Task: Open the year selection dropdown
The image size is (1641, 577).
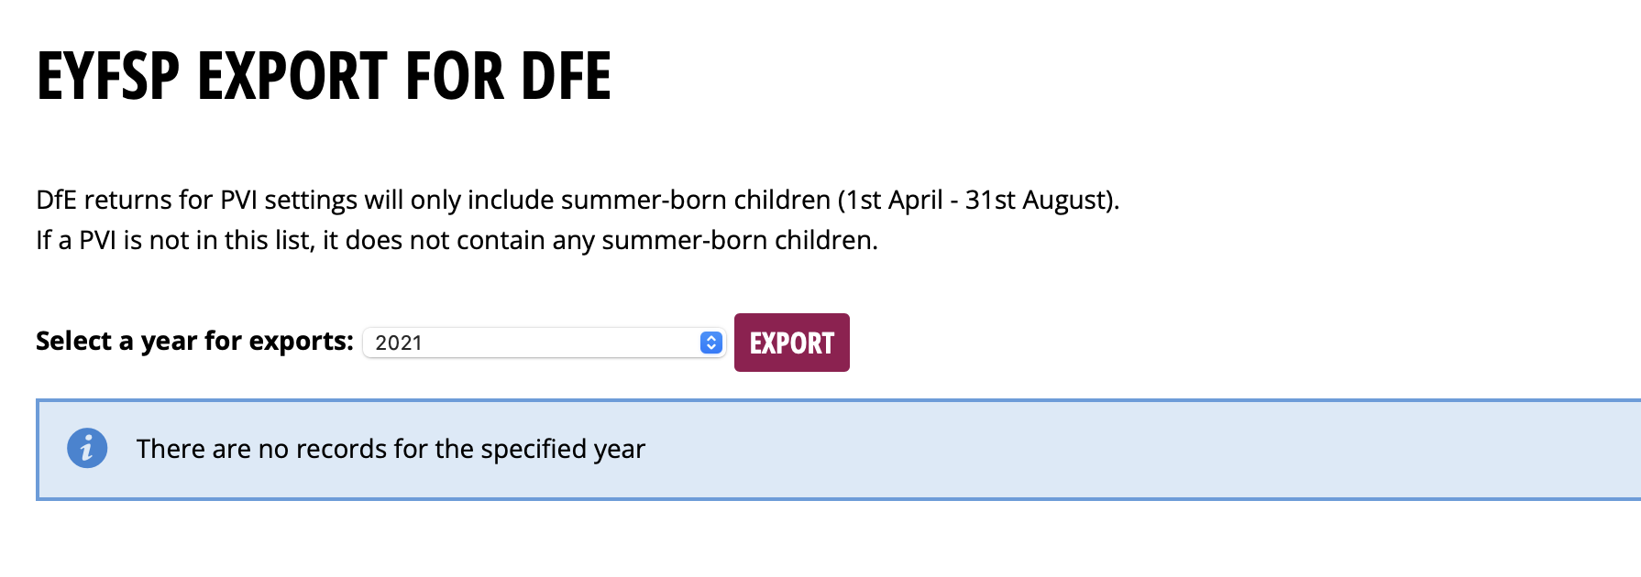Action: [x=544, y=343]
